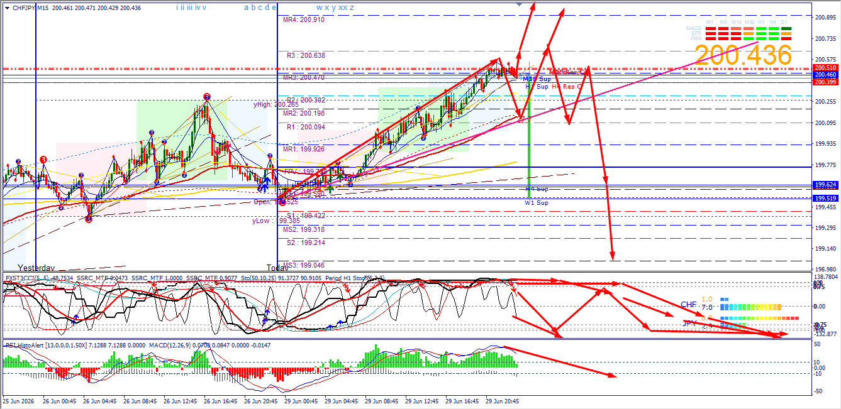
Task: Click the S2 : 199.214 pivot label
Action: [x=306, y=242]
